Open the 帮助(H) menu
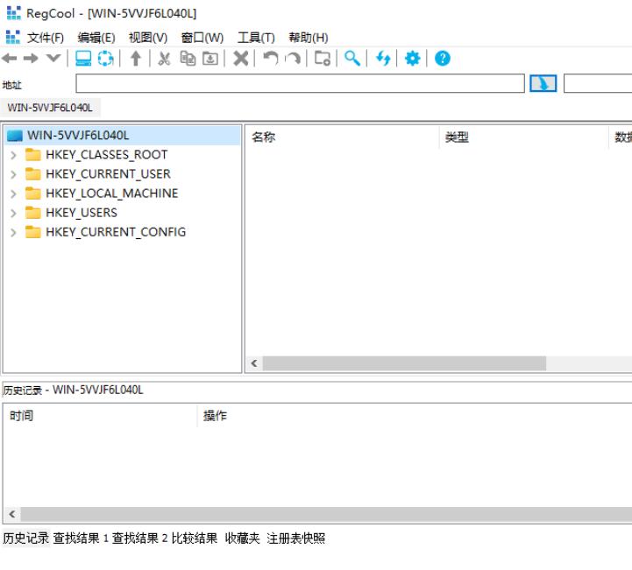 click(x=308, y=38)
